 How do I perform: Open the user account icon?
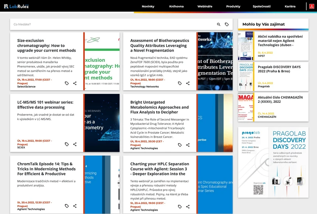point(311,6)
